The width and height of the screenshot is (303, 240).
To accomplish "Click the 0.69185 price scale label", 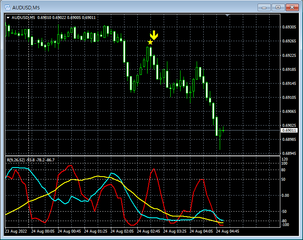I will pyautogui.click(x=289, y=70).
